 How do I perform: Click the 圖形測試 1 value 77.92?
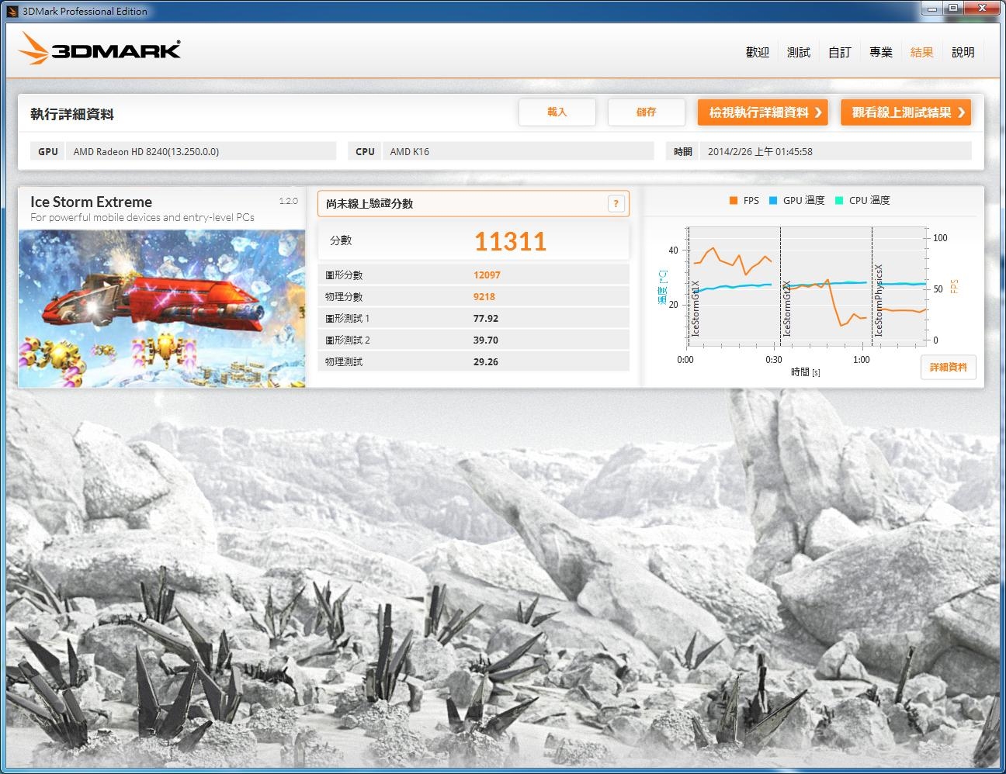click(486, 318)
